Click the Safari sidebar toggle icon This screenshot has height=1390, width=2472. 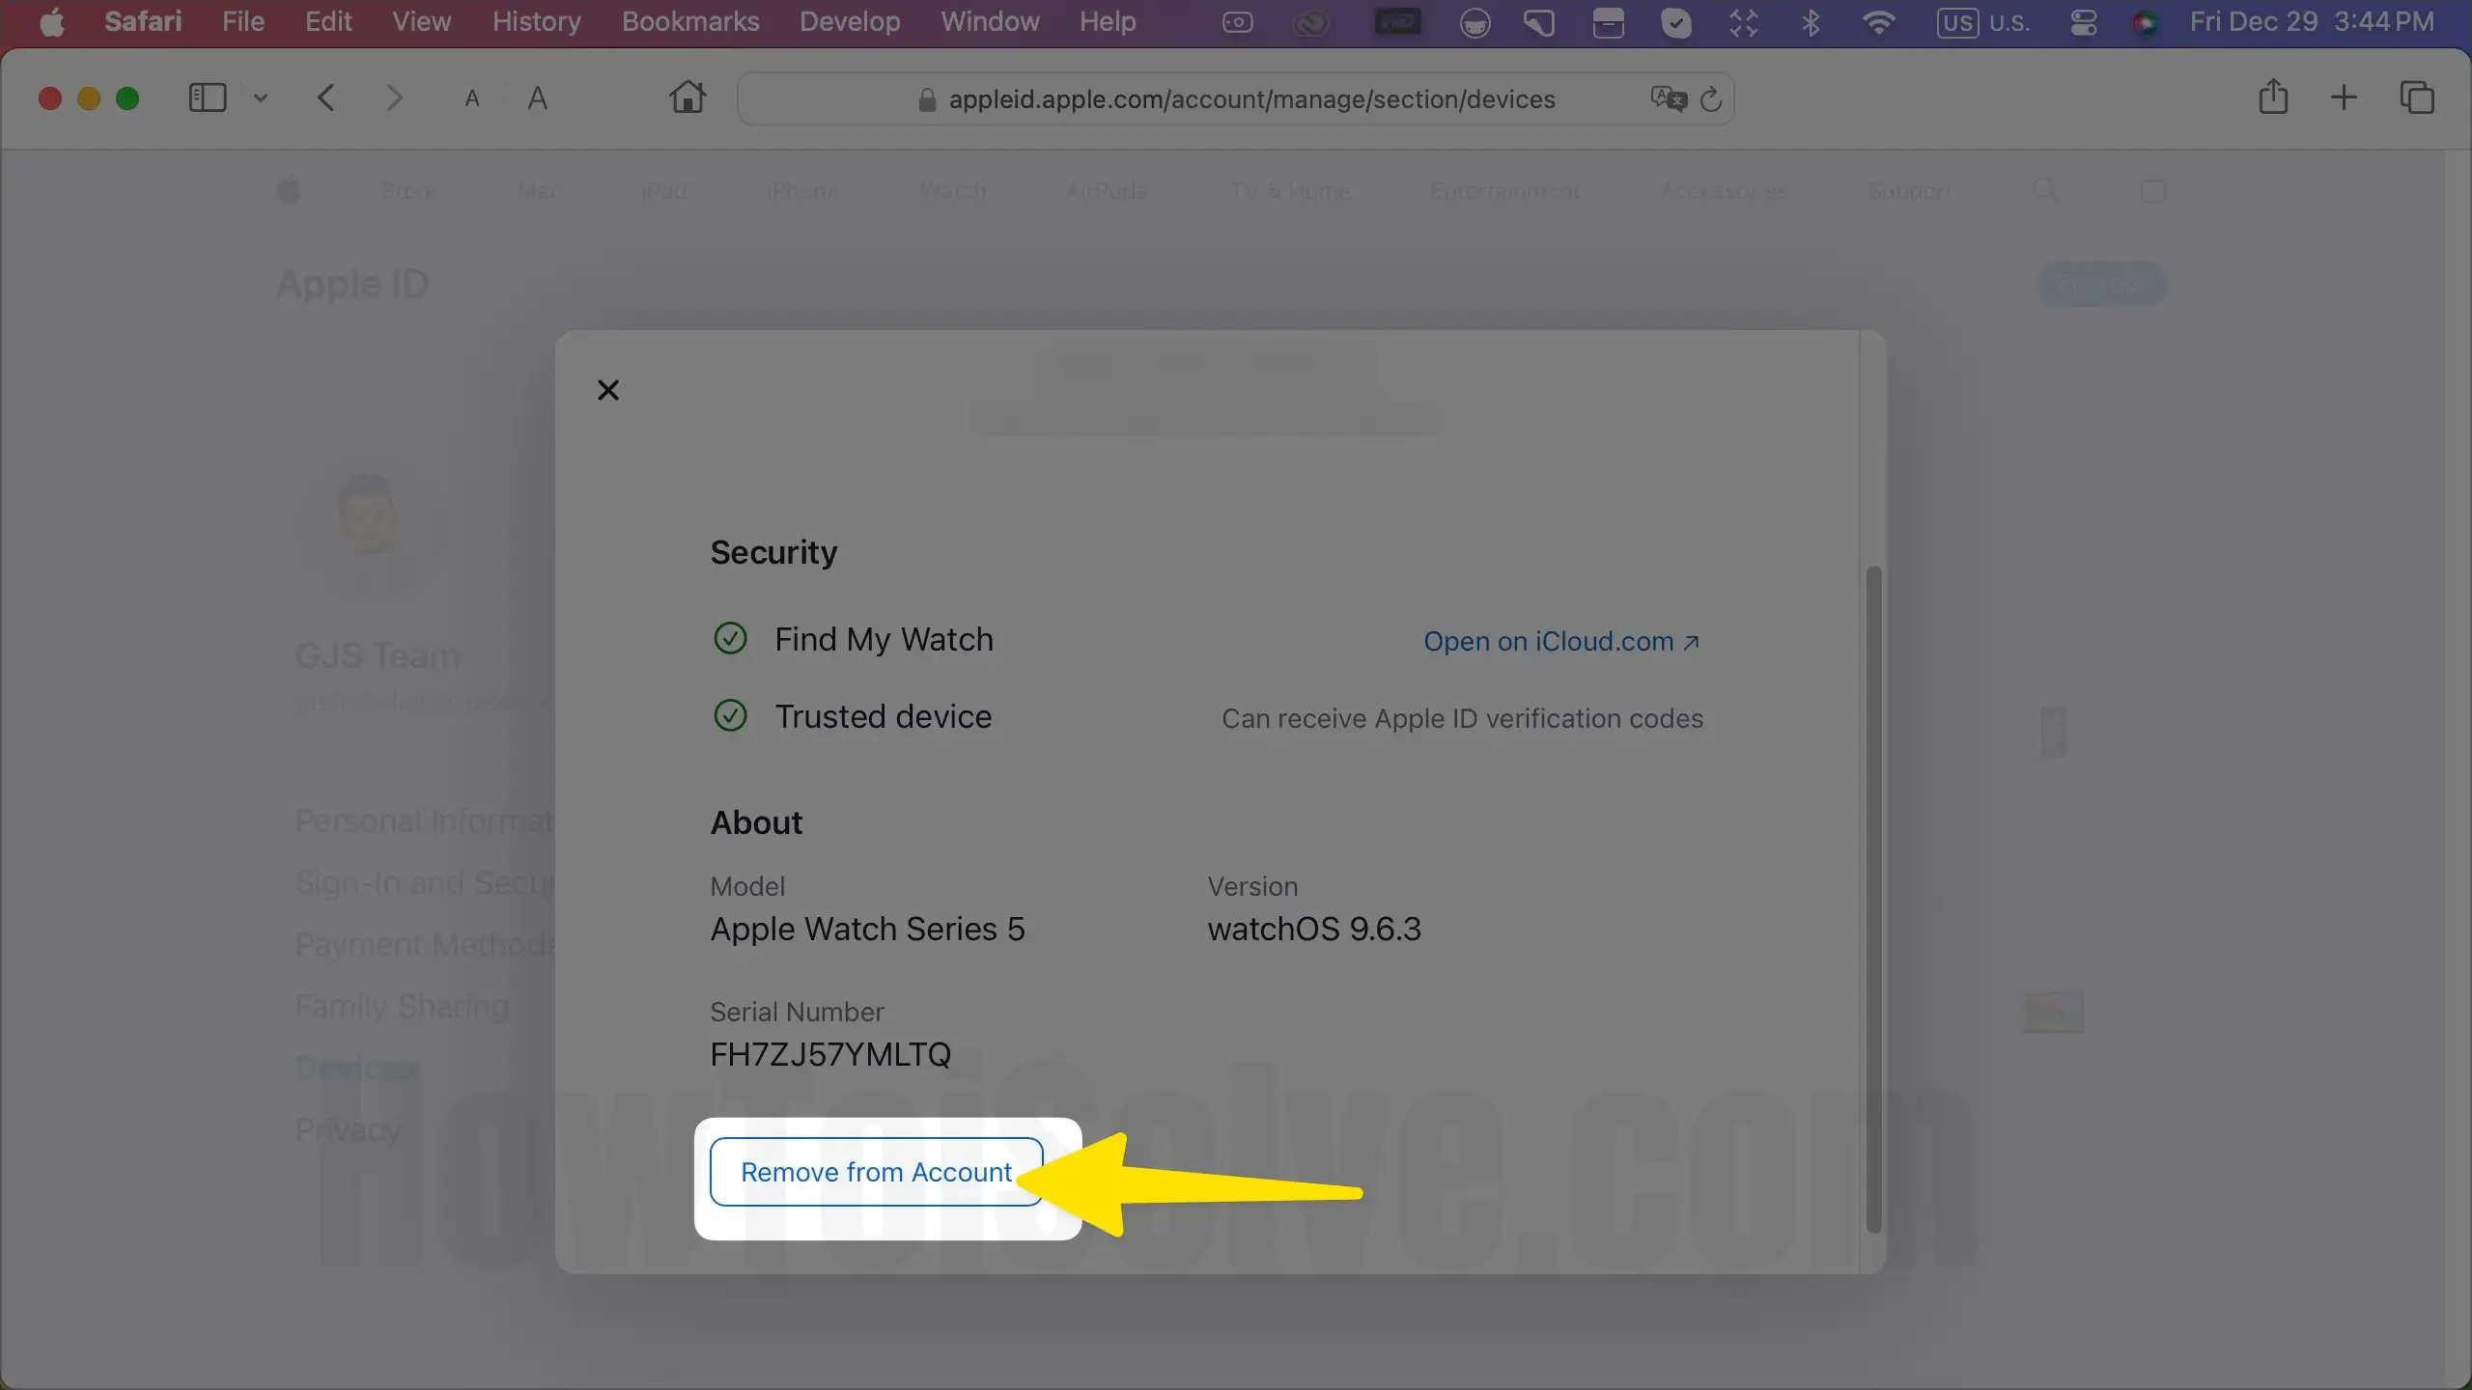(207, 97)
